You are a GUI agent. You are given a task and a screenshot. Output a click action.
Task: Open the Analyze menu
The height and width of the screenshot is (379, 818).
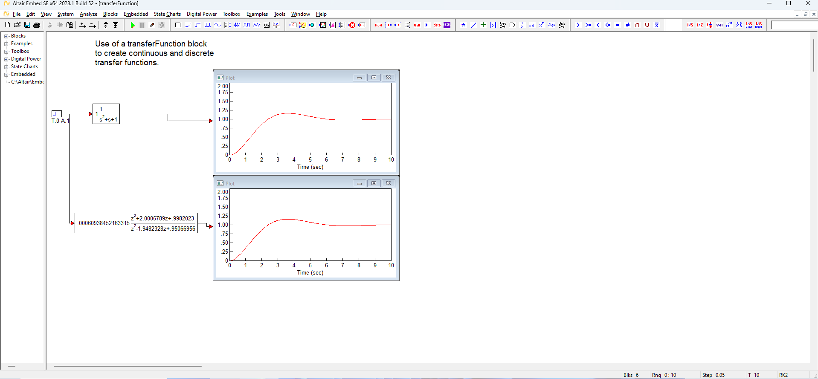point(88,14)
